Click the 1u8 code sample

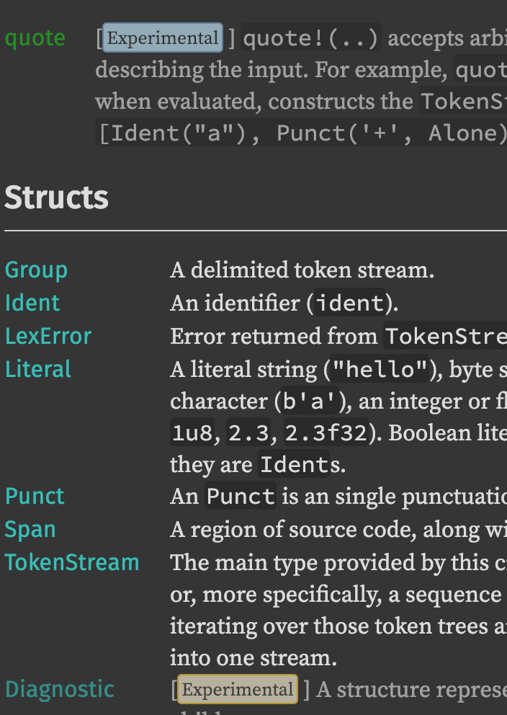point(192,432)
